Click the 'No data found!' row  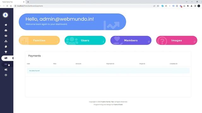click(108, 71)
